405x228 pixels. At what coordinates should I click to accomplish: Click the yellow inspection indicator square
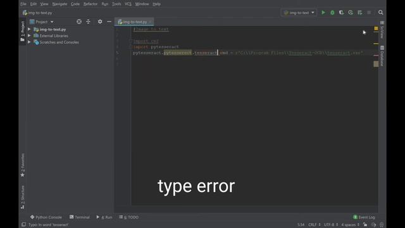376,28
